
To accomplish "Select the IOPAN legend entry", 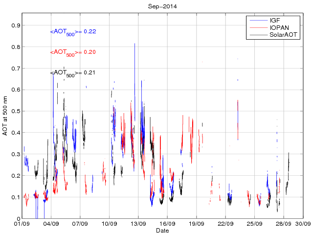I will (x=279, y=28).
